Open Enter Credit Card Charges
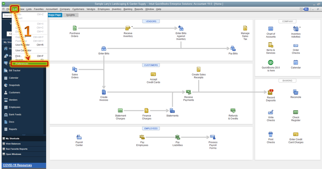Image resolution: width=322 pixels, height=169 pixels. (296, 134)
